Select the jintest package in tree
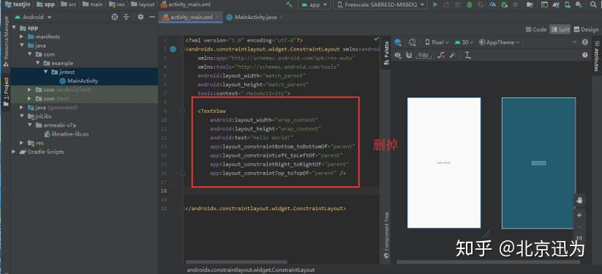 click(x=63, y=73)
